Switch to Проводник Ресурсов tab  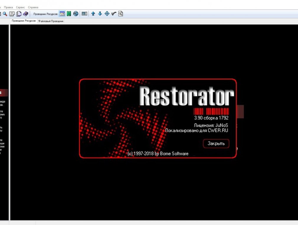(x=24, y=21)
